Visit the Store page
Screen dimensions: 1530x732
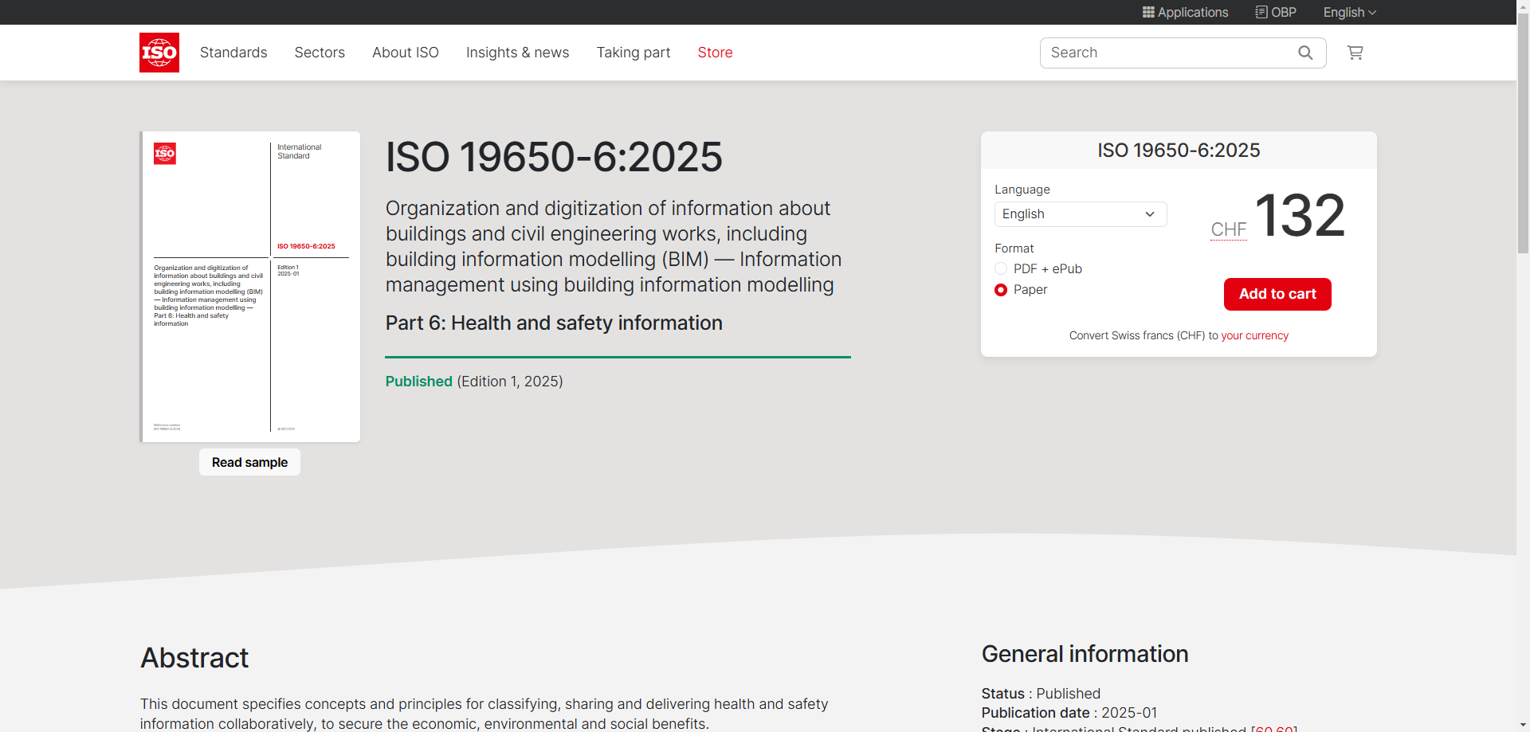[715, 53]
